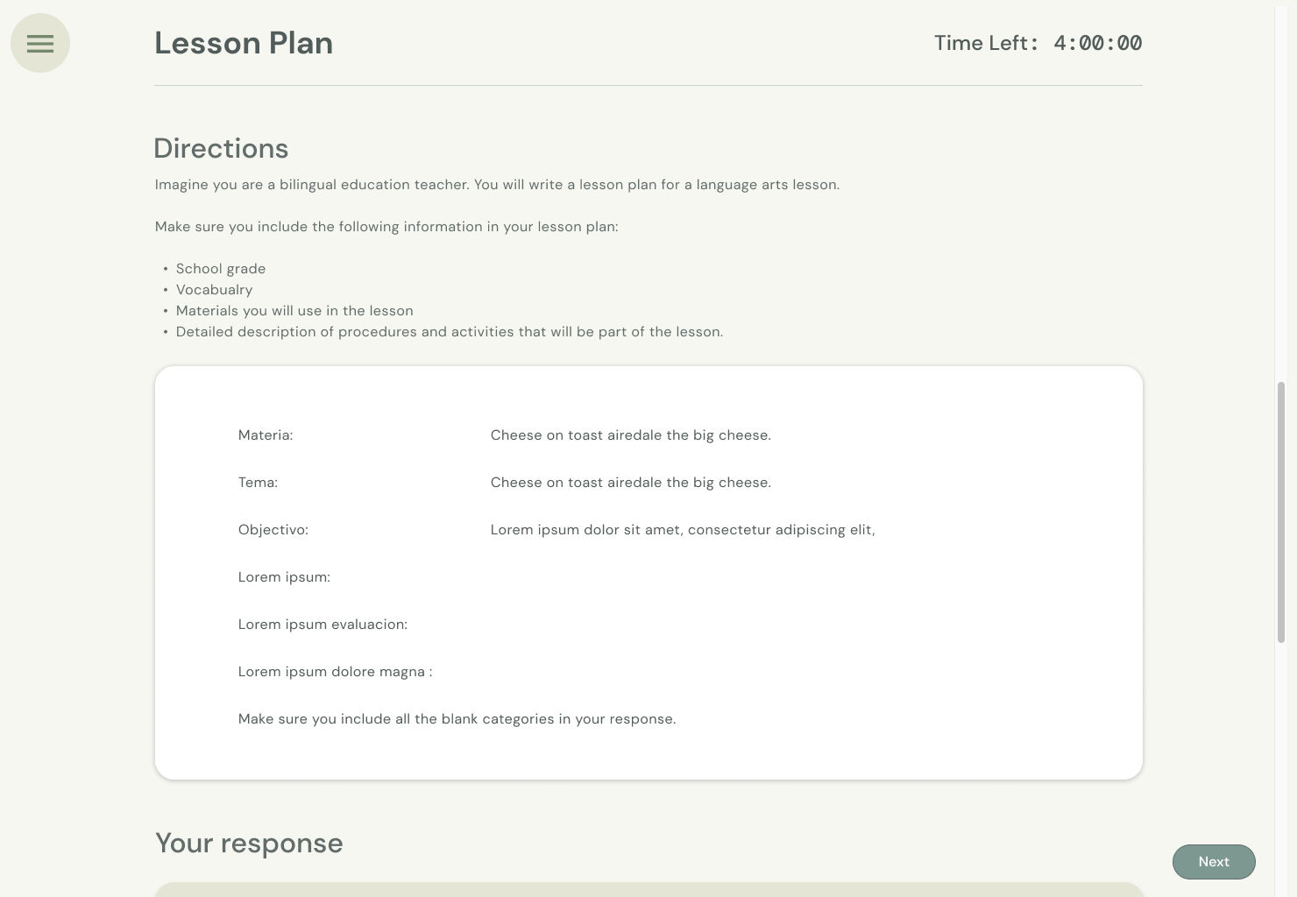1297x897 pixels.
Task: Open the hamburger menu
Action: pyautogui.click(x=40, y=43)
